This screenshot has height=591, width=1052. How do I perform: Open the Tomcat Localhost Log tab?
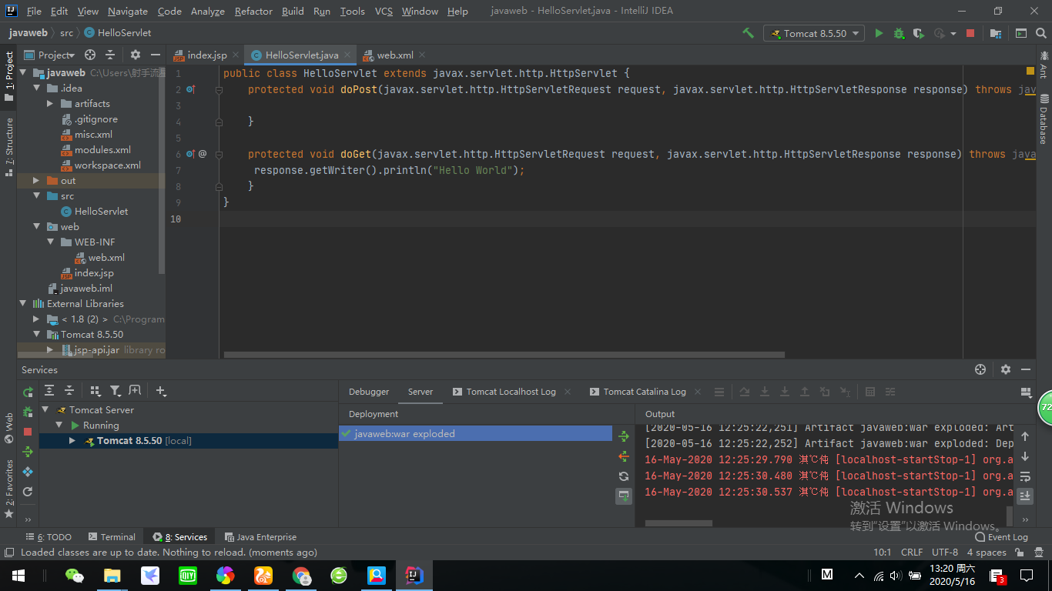511,392
